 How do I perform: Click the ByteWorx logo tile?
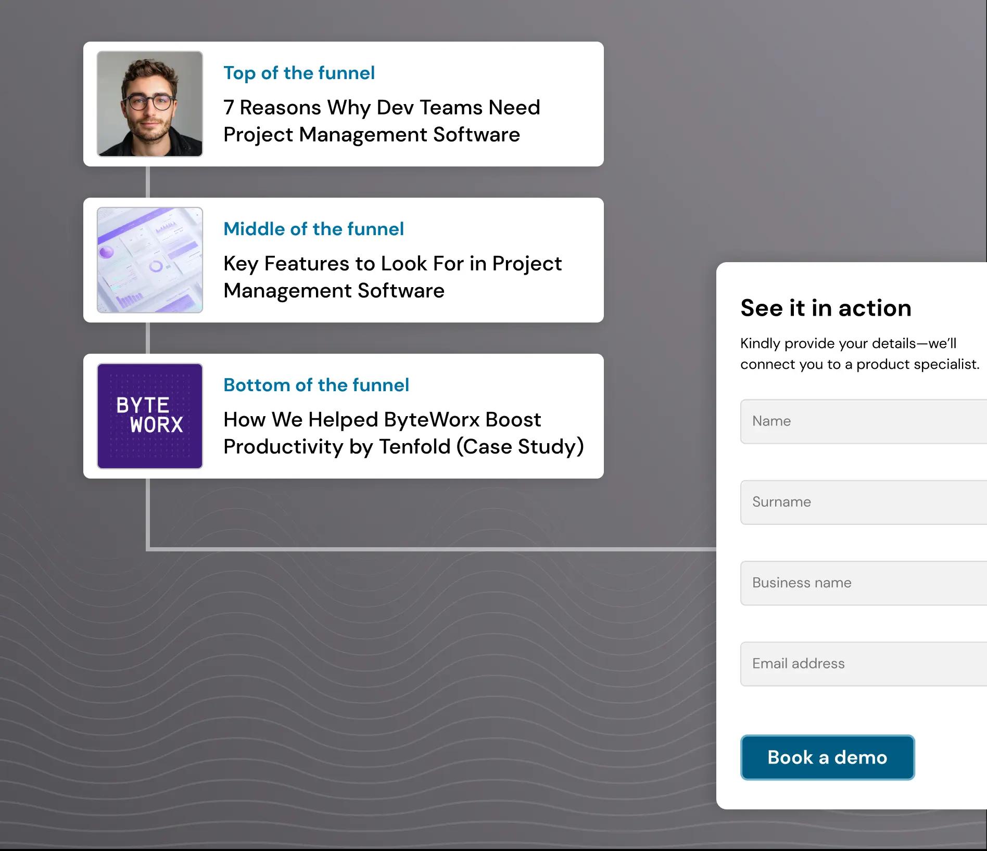149,416
